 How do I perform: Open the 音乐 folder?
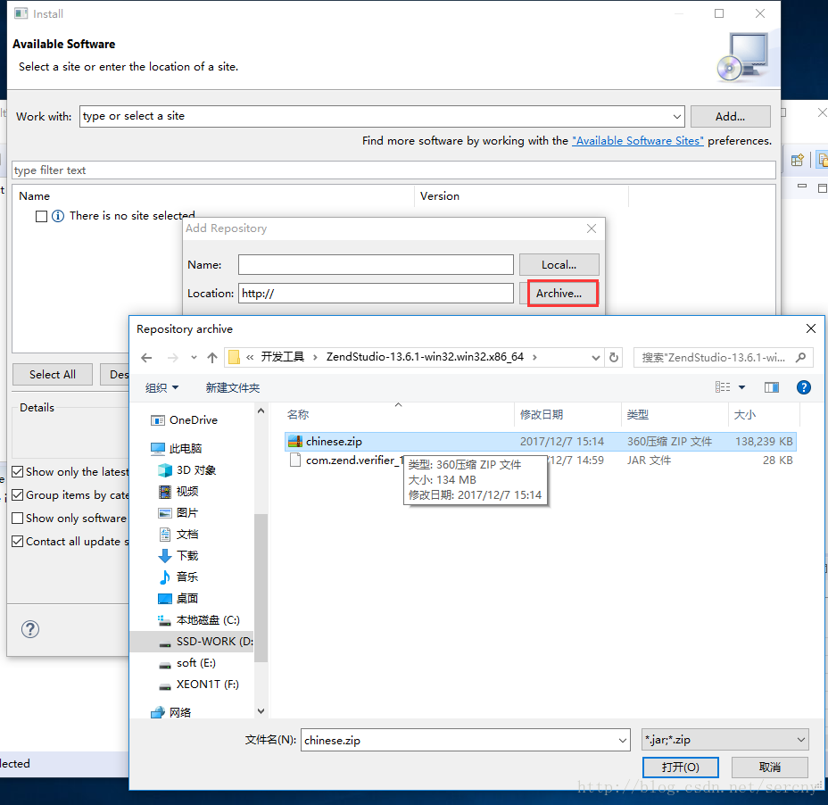click(178, 577)
